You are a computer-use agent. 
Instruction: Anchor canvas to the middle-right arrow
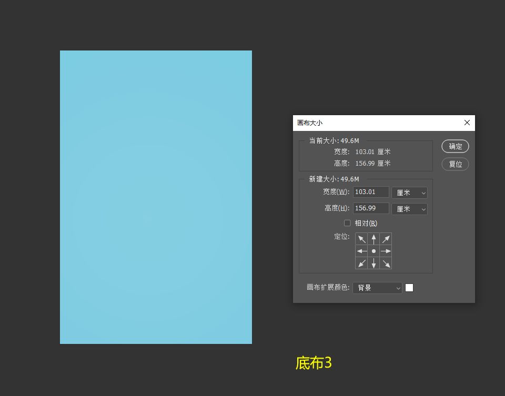tap(386, 251)
